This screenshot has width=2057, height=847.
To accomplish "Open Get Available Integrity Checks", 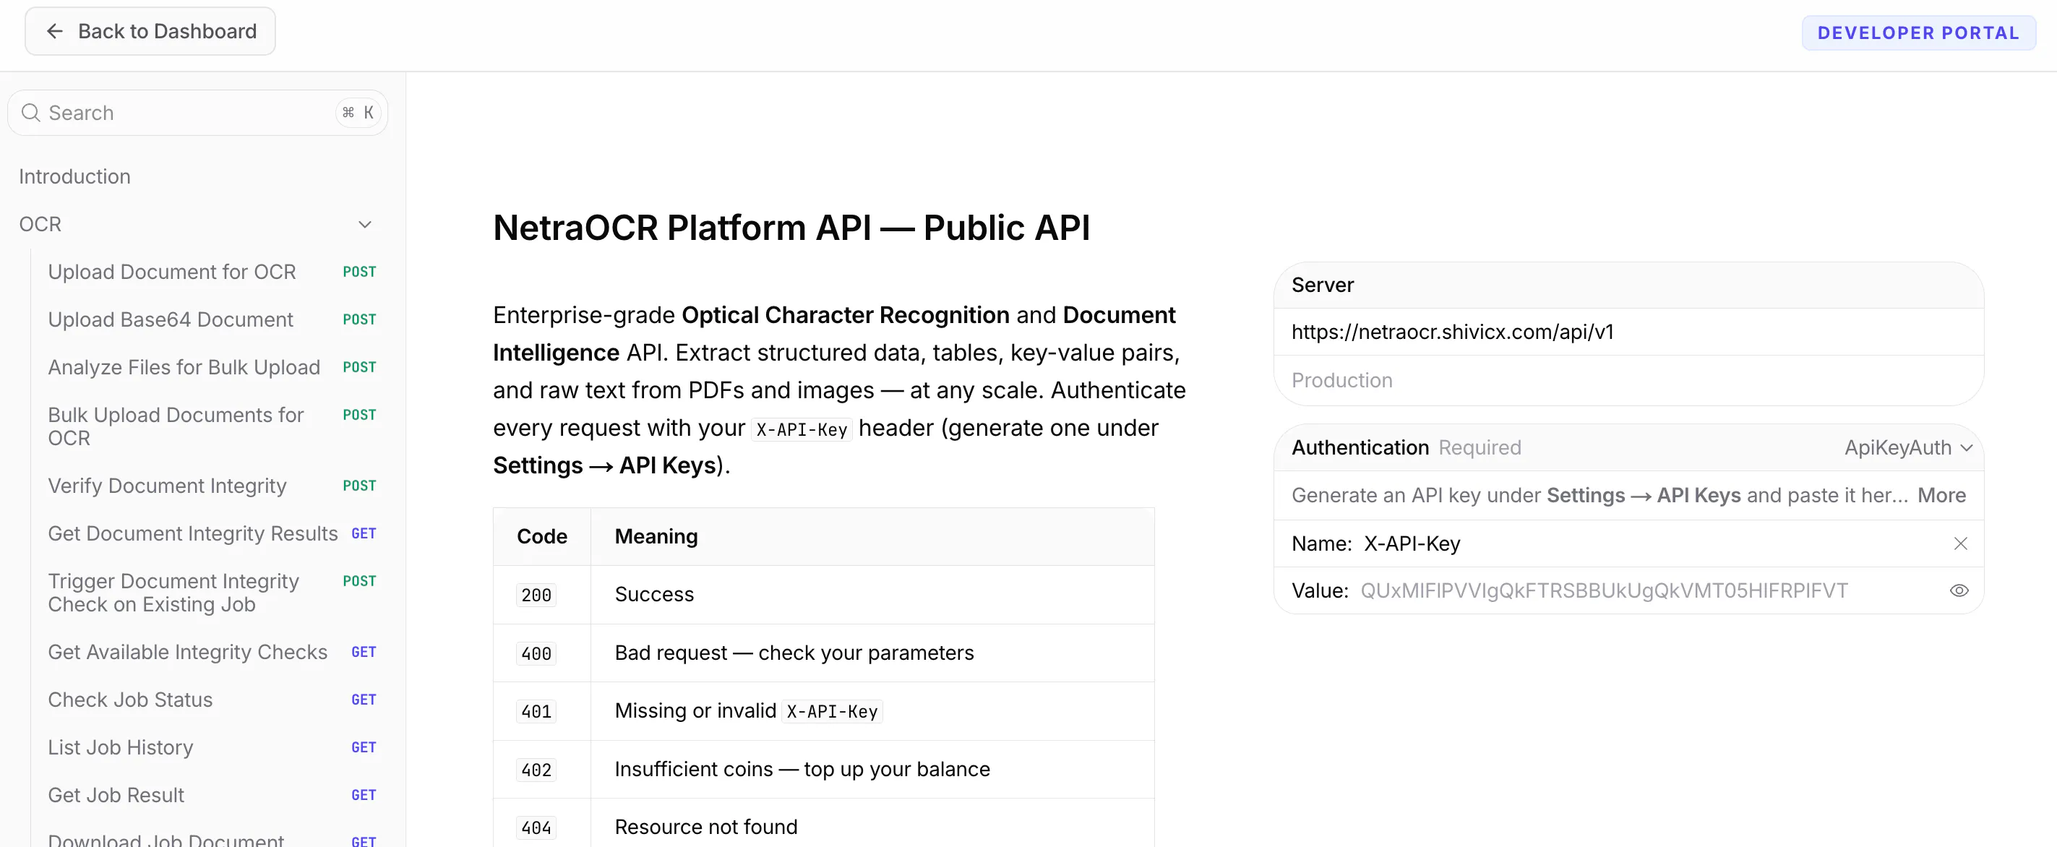I will point(212,652).
